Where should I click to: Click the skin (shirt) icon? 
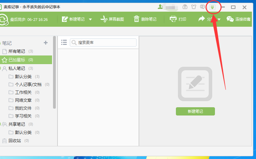pos(194,7)
